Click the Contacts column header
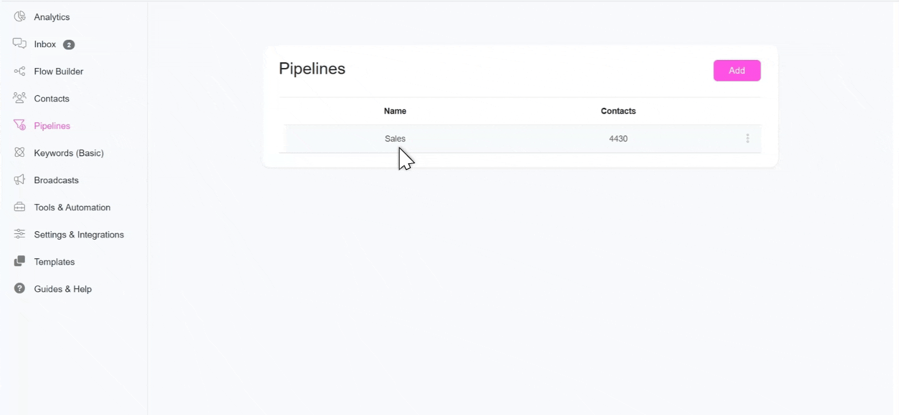The height and width of the screenshot is (415, 899). (618, 111)
